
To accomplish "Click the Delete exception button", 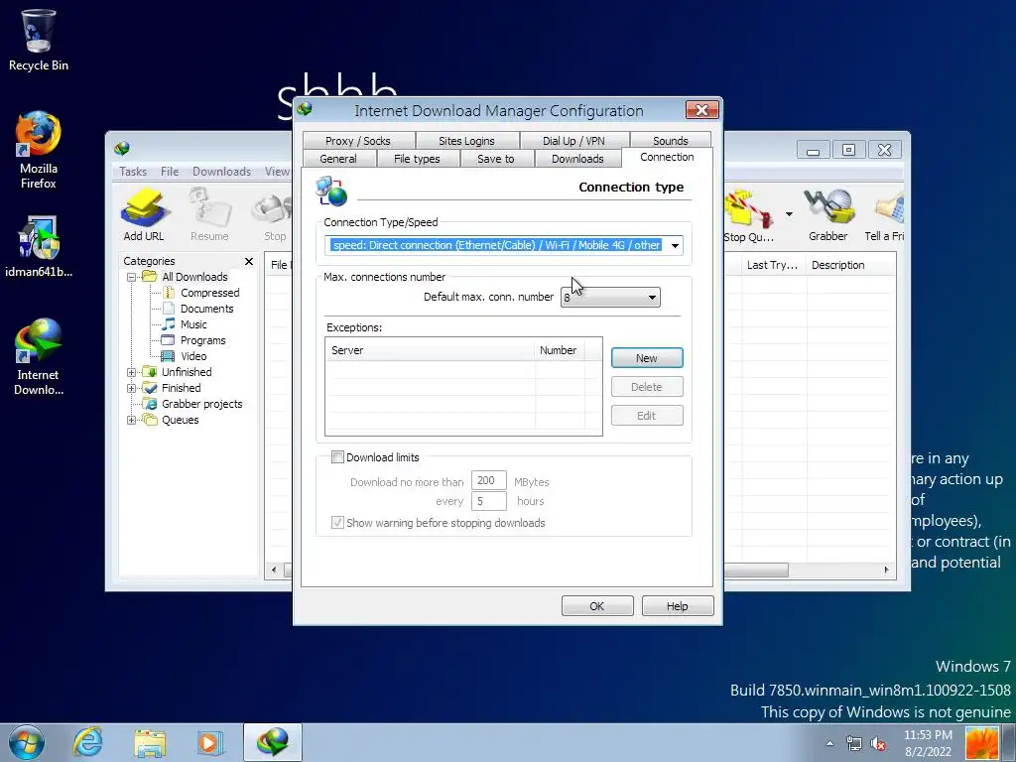I will [647, 387].
